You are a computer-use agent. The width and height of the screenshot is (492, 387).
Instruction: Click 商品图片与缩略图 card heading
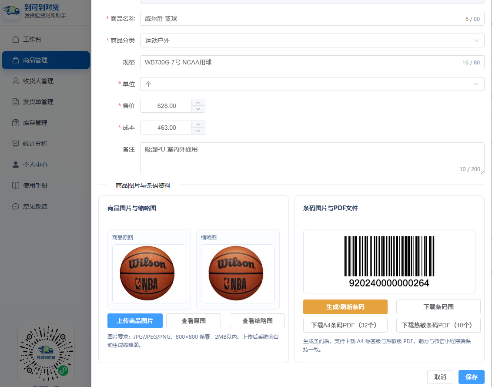[x=132, y=208]
